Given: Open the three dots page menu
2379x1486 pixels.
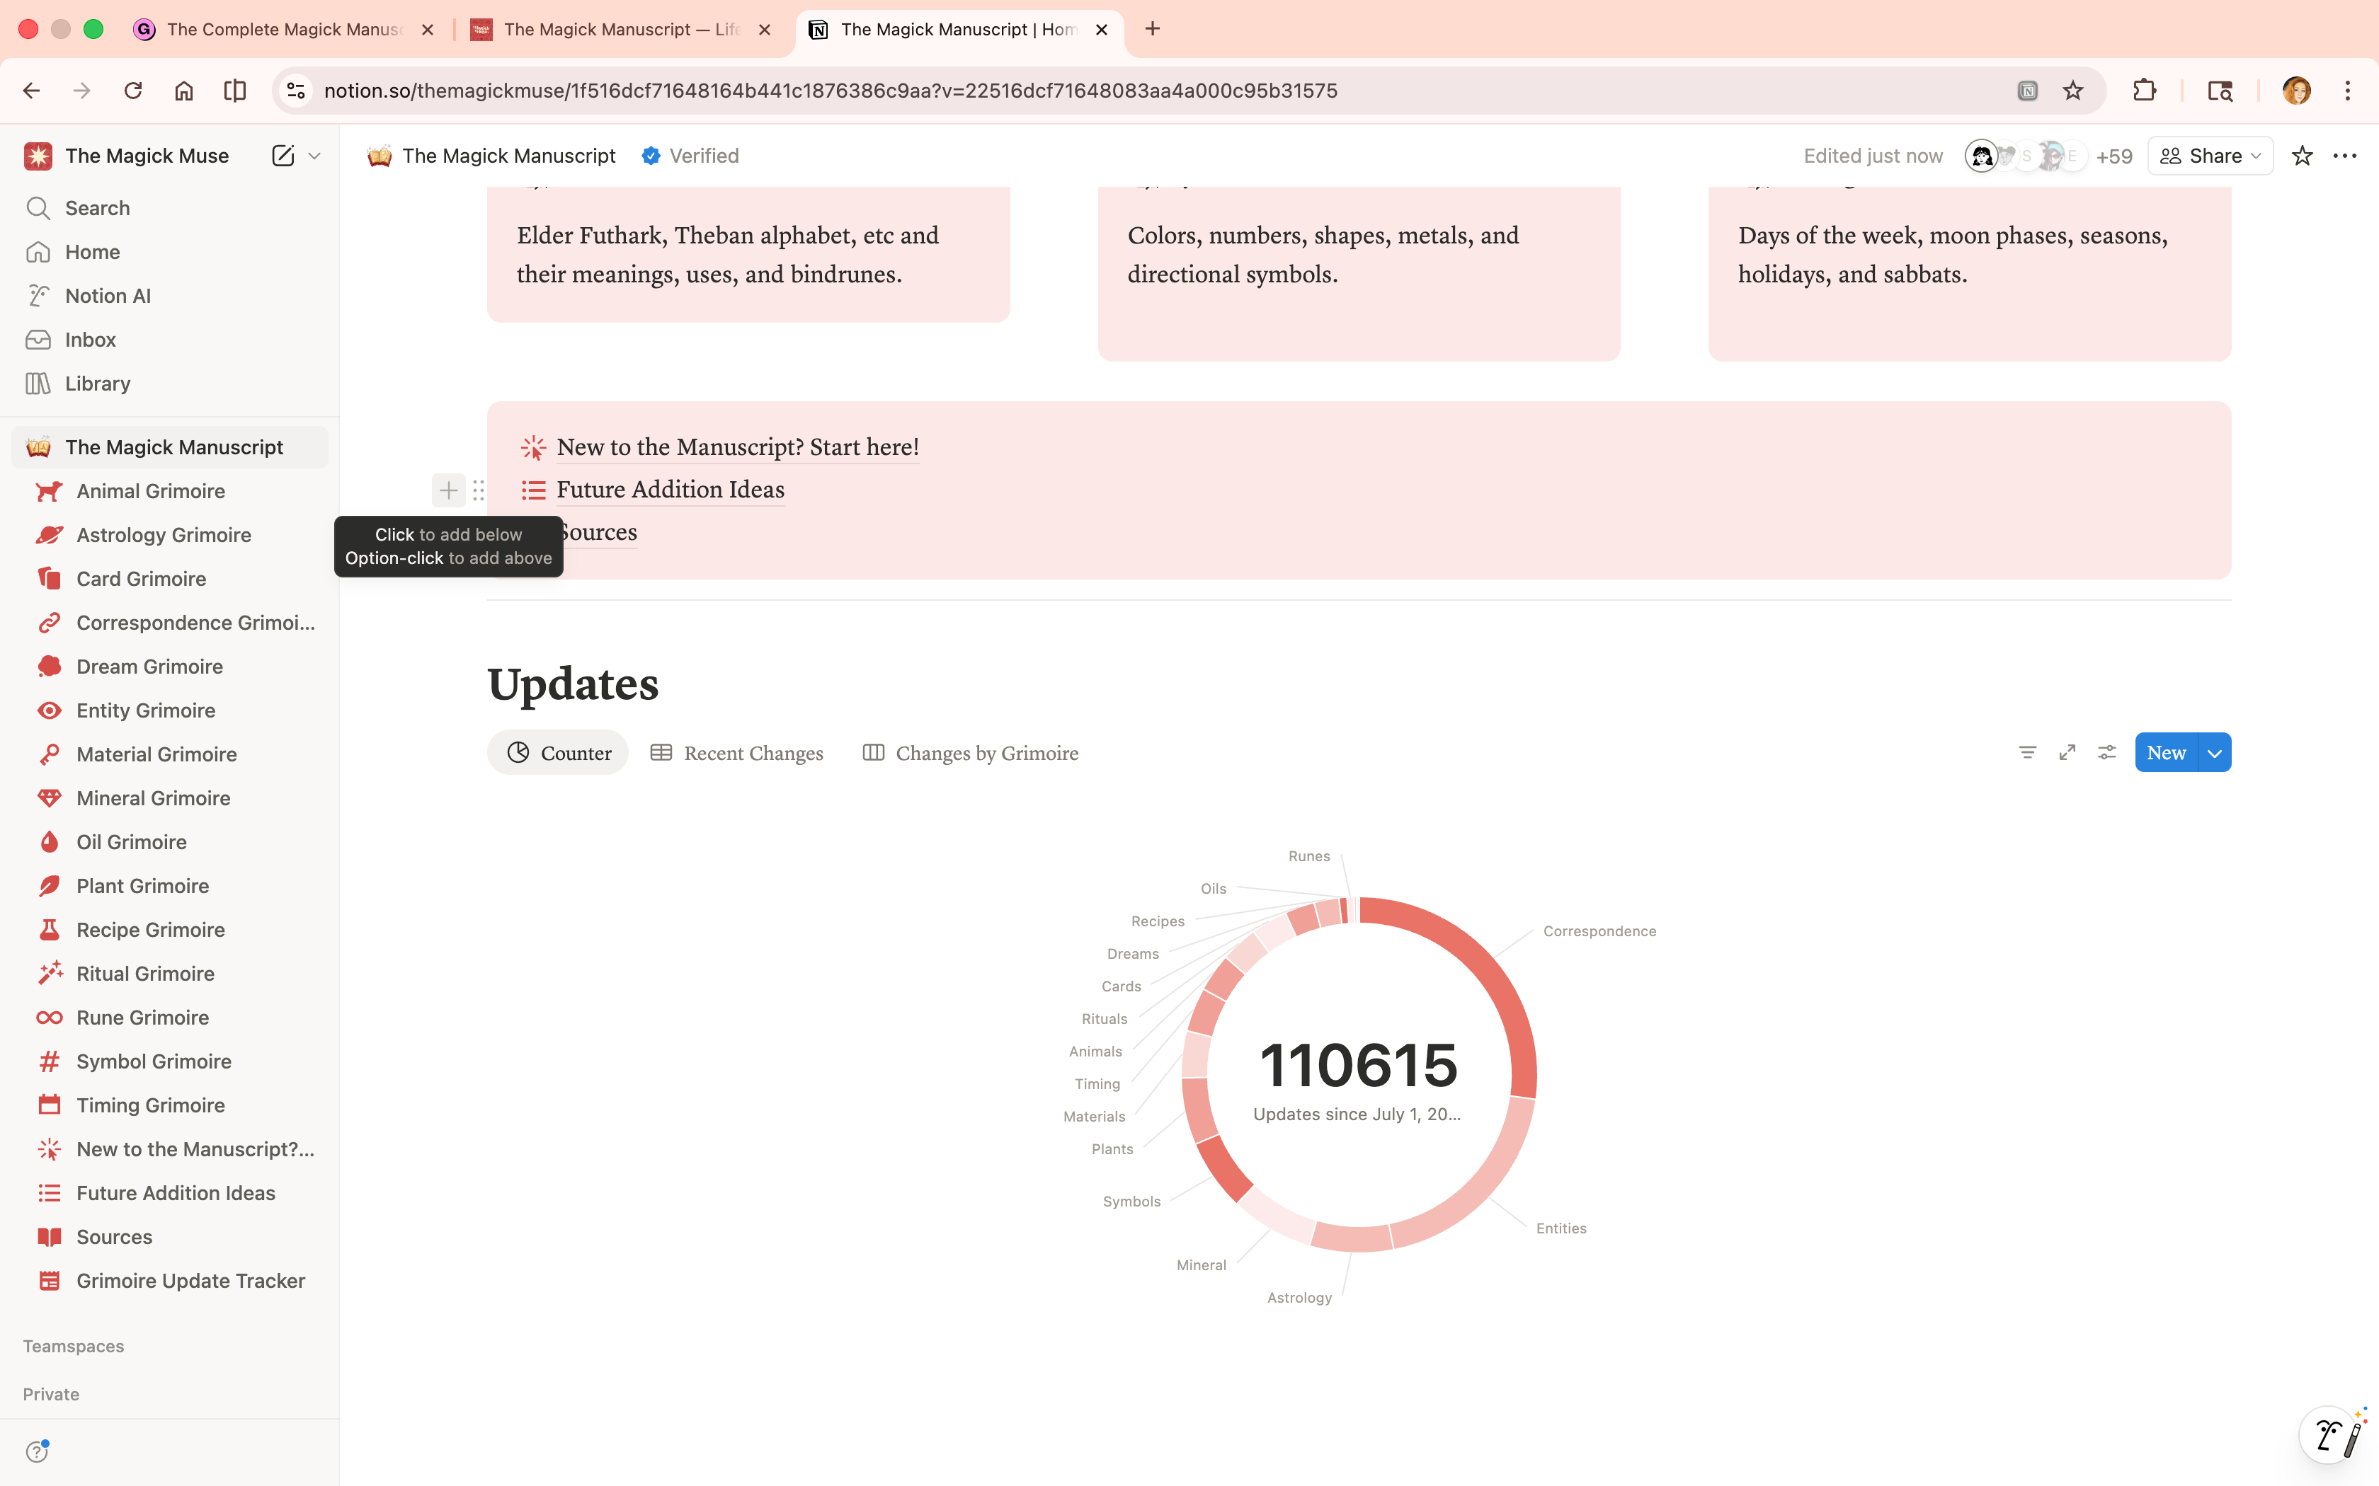Looking at the screenshot, I should click(x=2344, y=155).
